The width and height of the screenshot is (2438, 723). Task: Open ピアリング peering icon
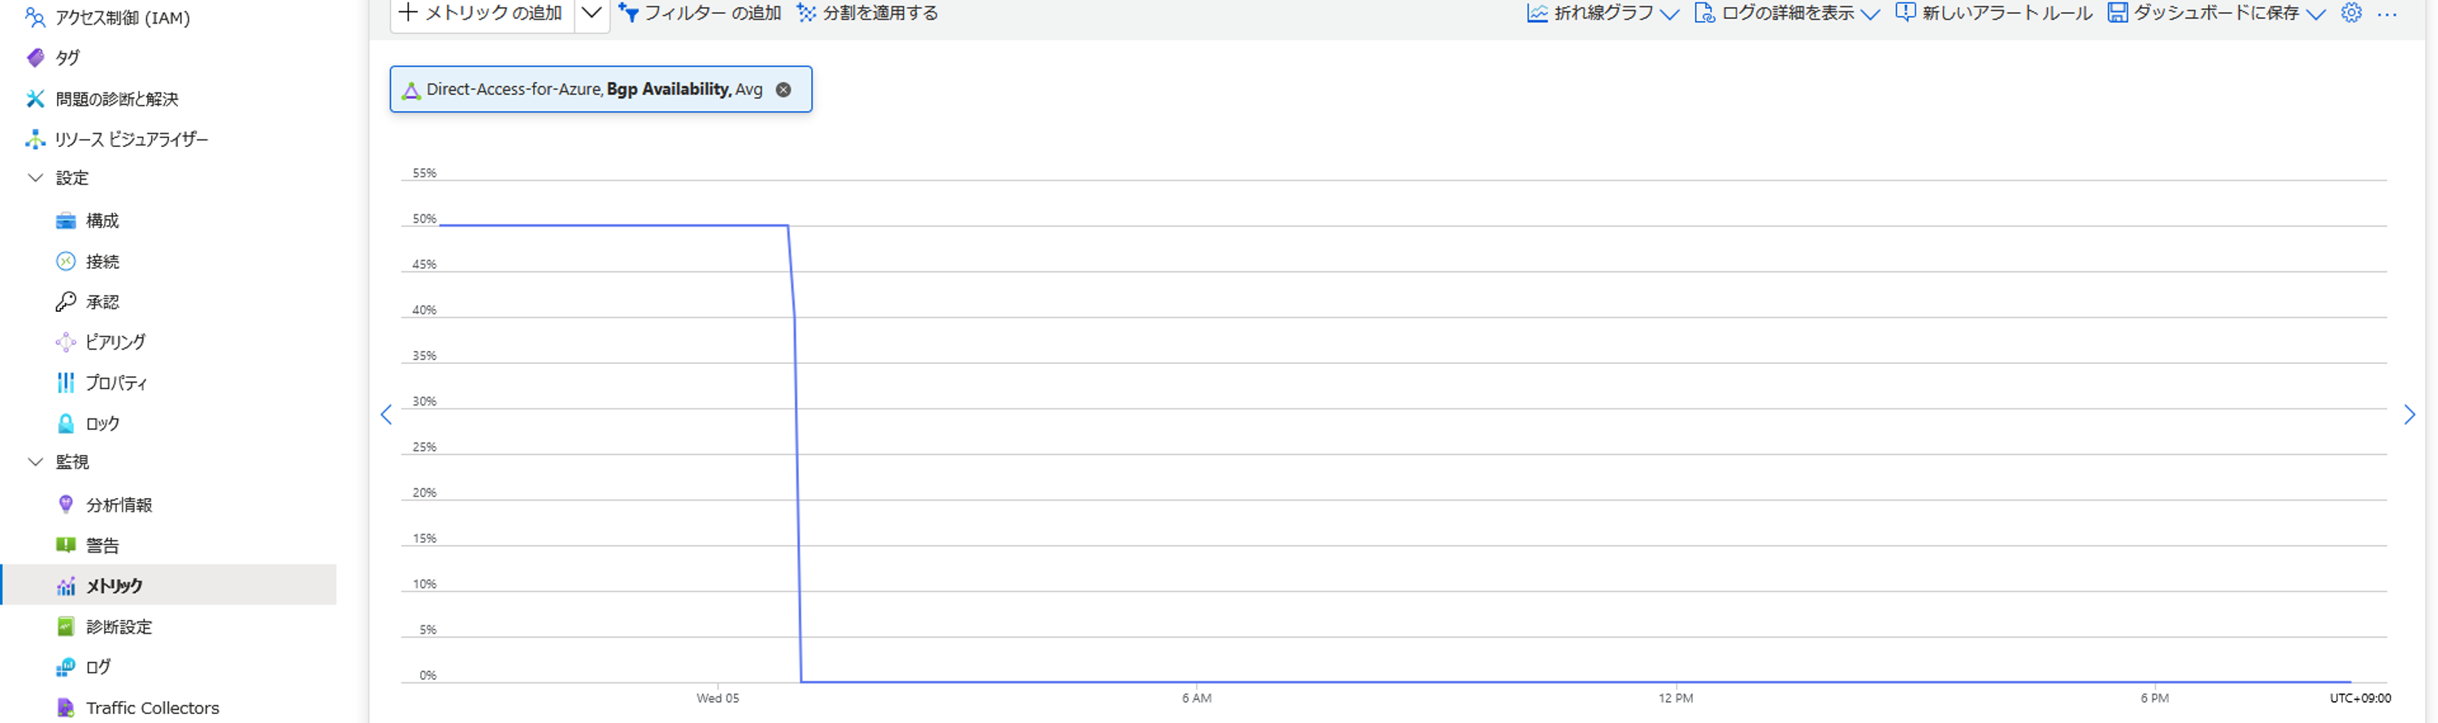click(65, 342)
